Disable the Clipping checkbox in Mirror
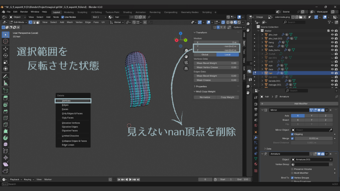 292,134
